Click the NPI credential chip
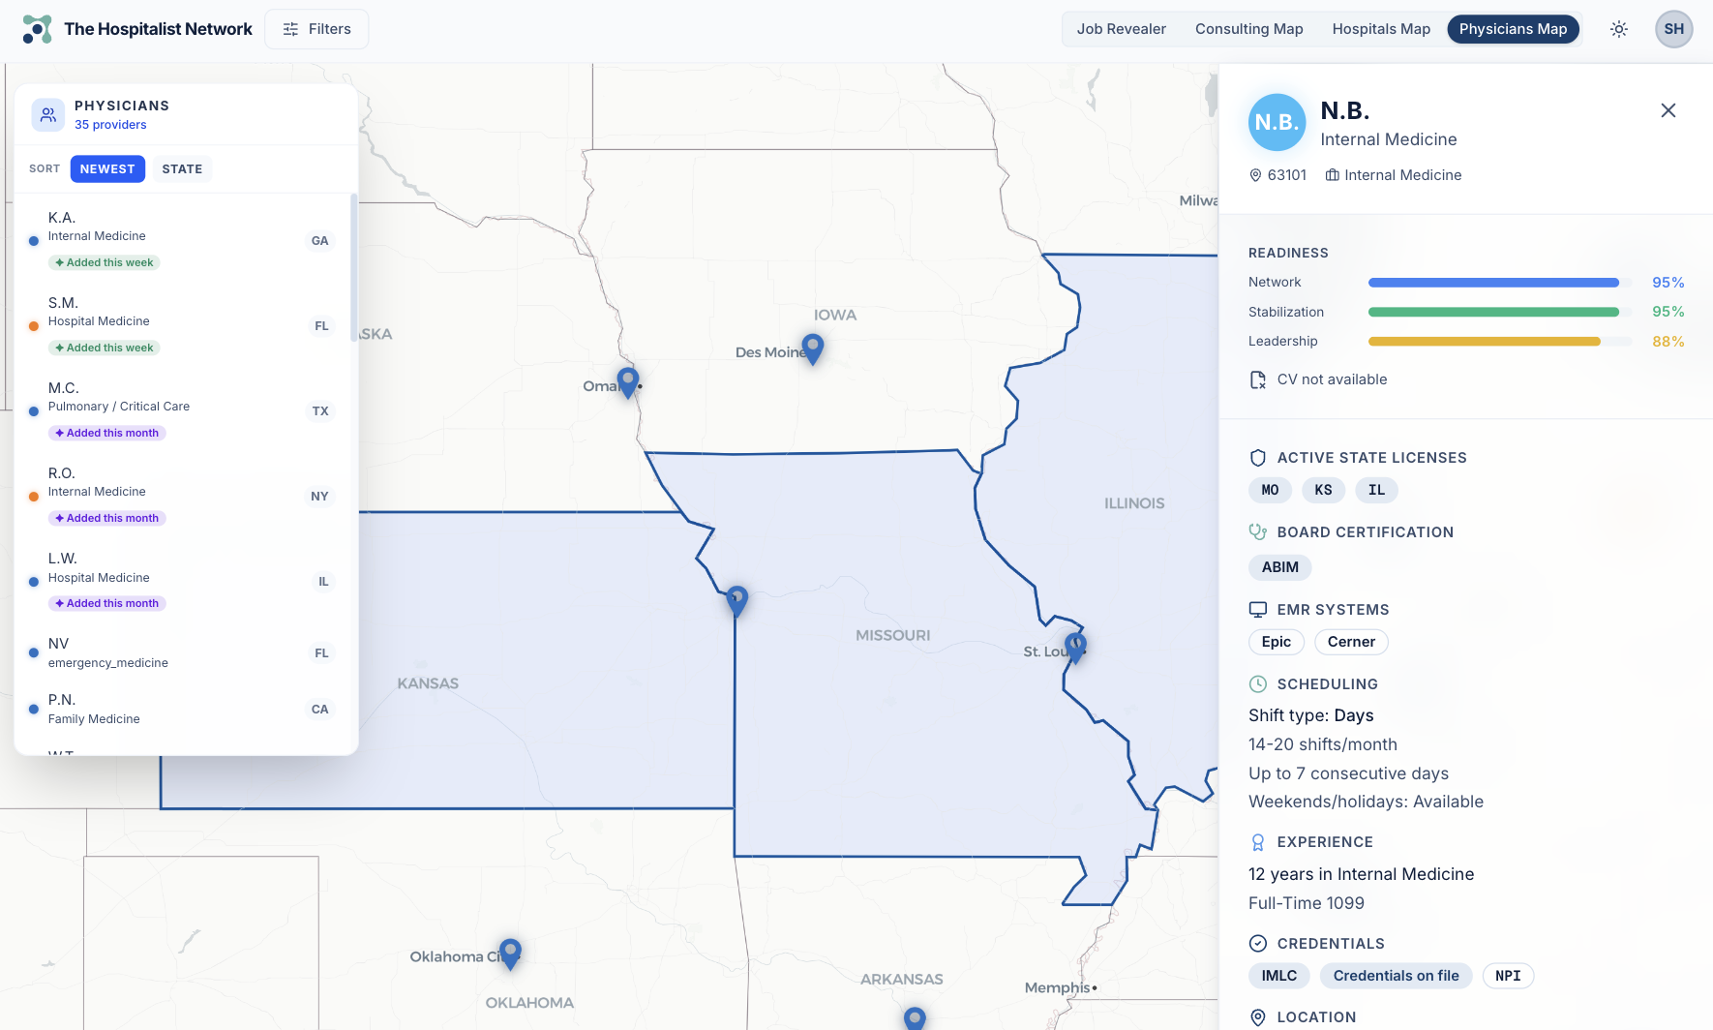Viewport: 1713px width, 1030px height. [x=1508, y=976]
